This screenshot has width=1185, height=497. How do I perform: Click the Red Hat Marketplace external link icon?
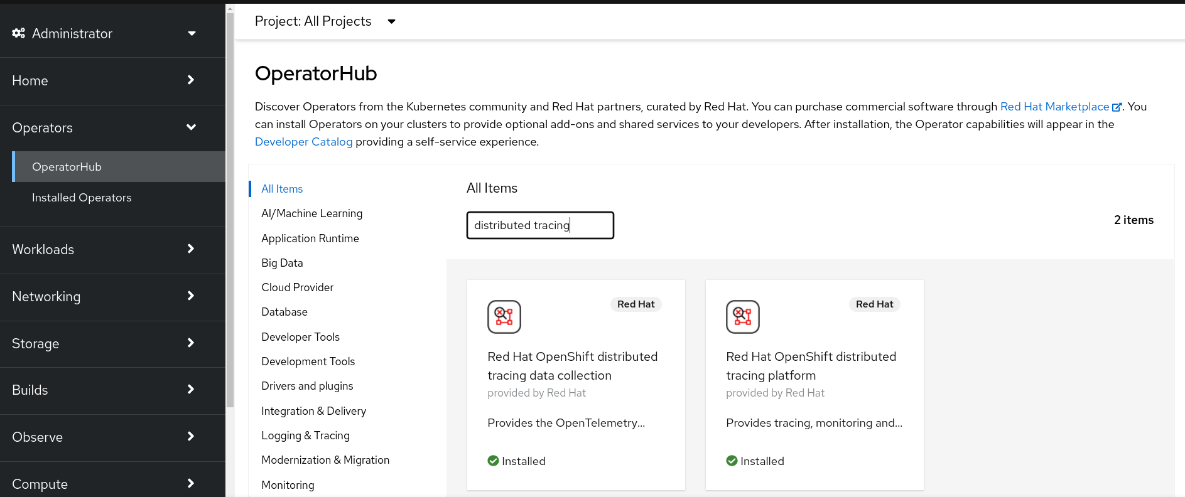[1117, 107]
